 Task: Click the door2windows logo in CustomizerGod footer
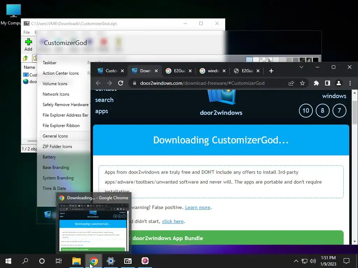(x=48, y=214)
